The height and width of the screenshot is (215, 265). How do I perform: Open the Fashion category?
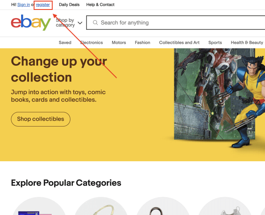tap(142, 43)
